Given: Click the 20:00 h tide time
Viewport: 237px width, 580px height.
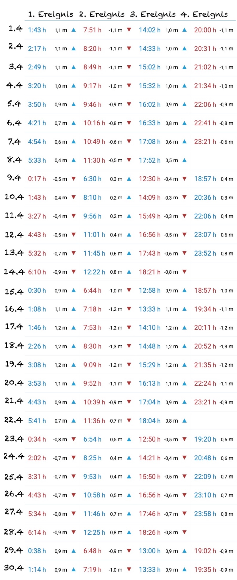Looking at the screenshot, I should click(205, 30).
